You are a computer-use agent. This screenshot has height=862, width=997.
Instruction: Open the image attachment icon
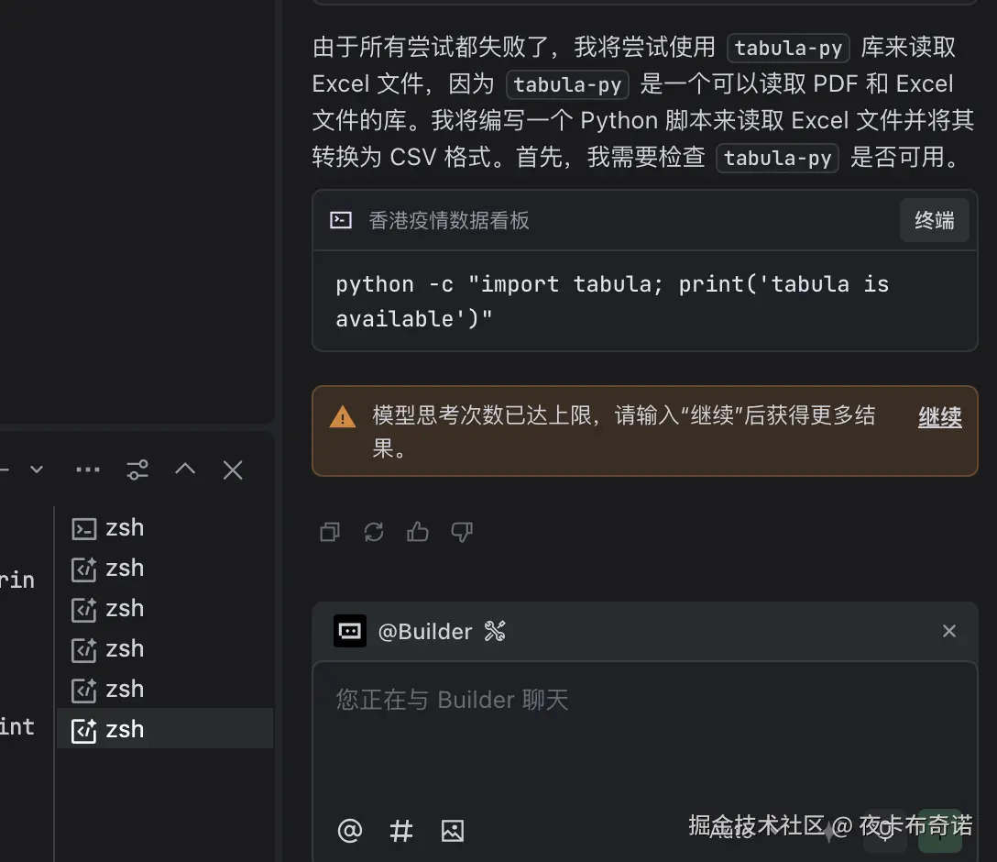[452, 831]
